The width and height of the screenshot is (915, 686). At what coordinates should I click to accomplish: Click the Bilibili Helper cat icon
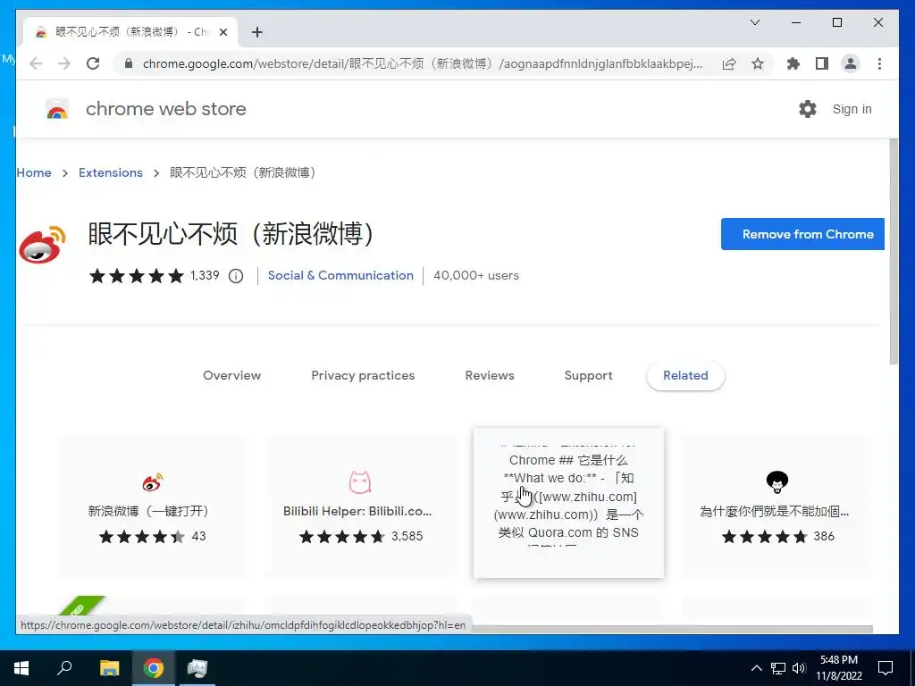360,481
